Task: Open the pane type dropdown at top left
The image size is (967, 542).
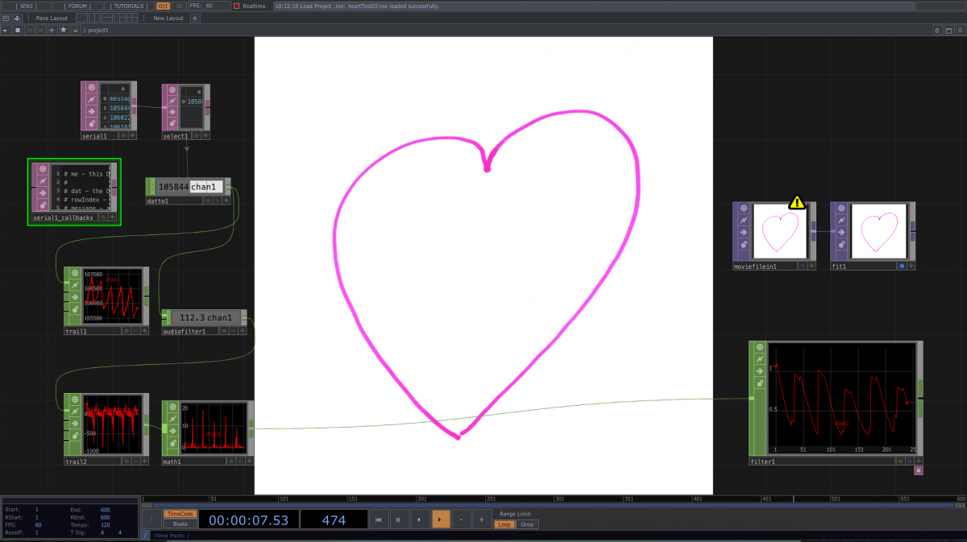Action: pyautogui.click(x=5, y=30)
